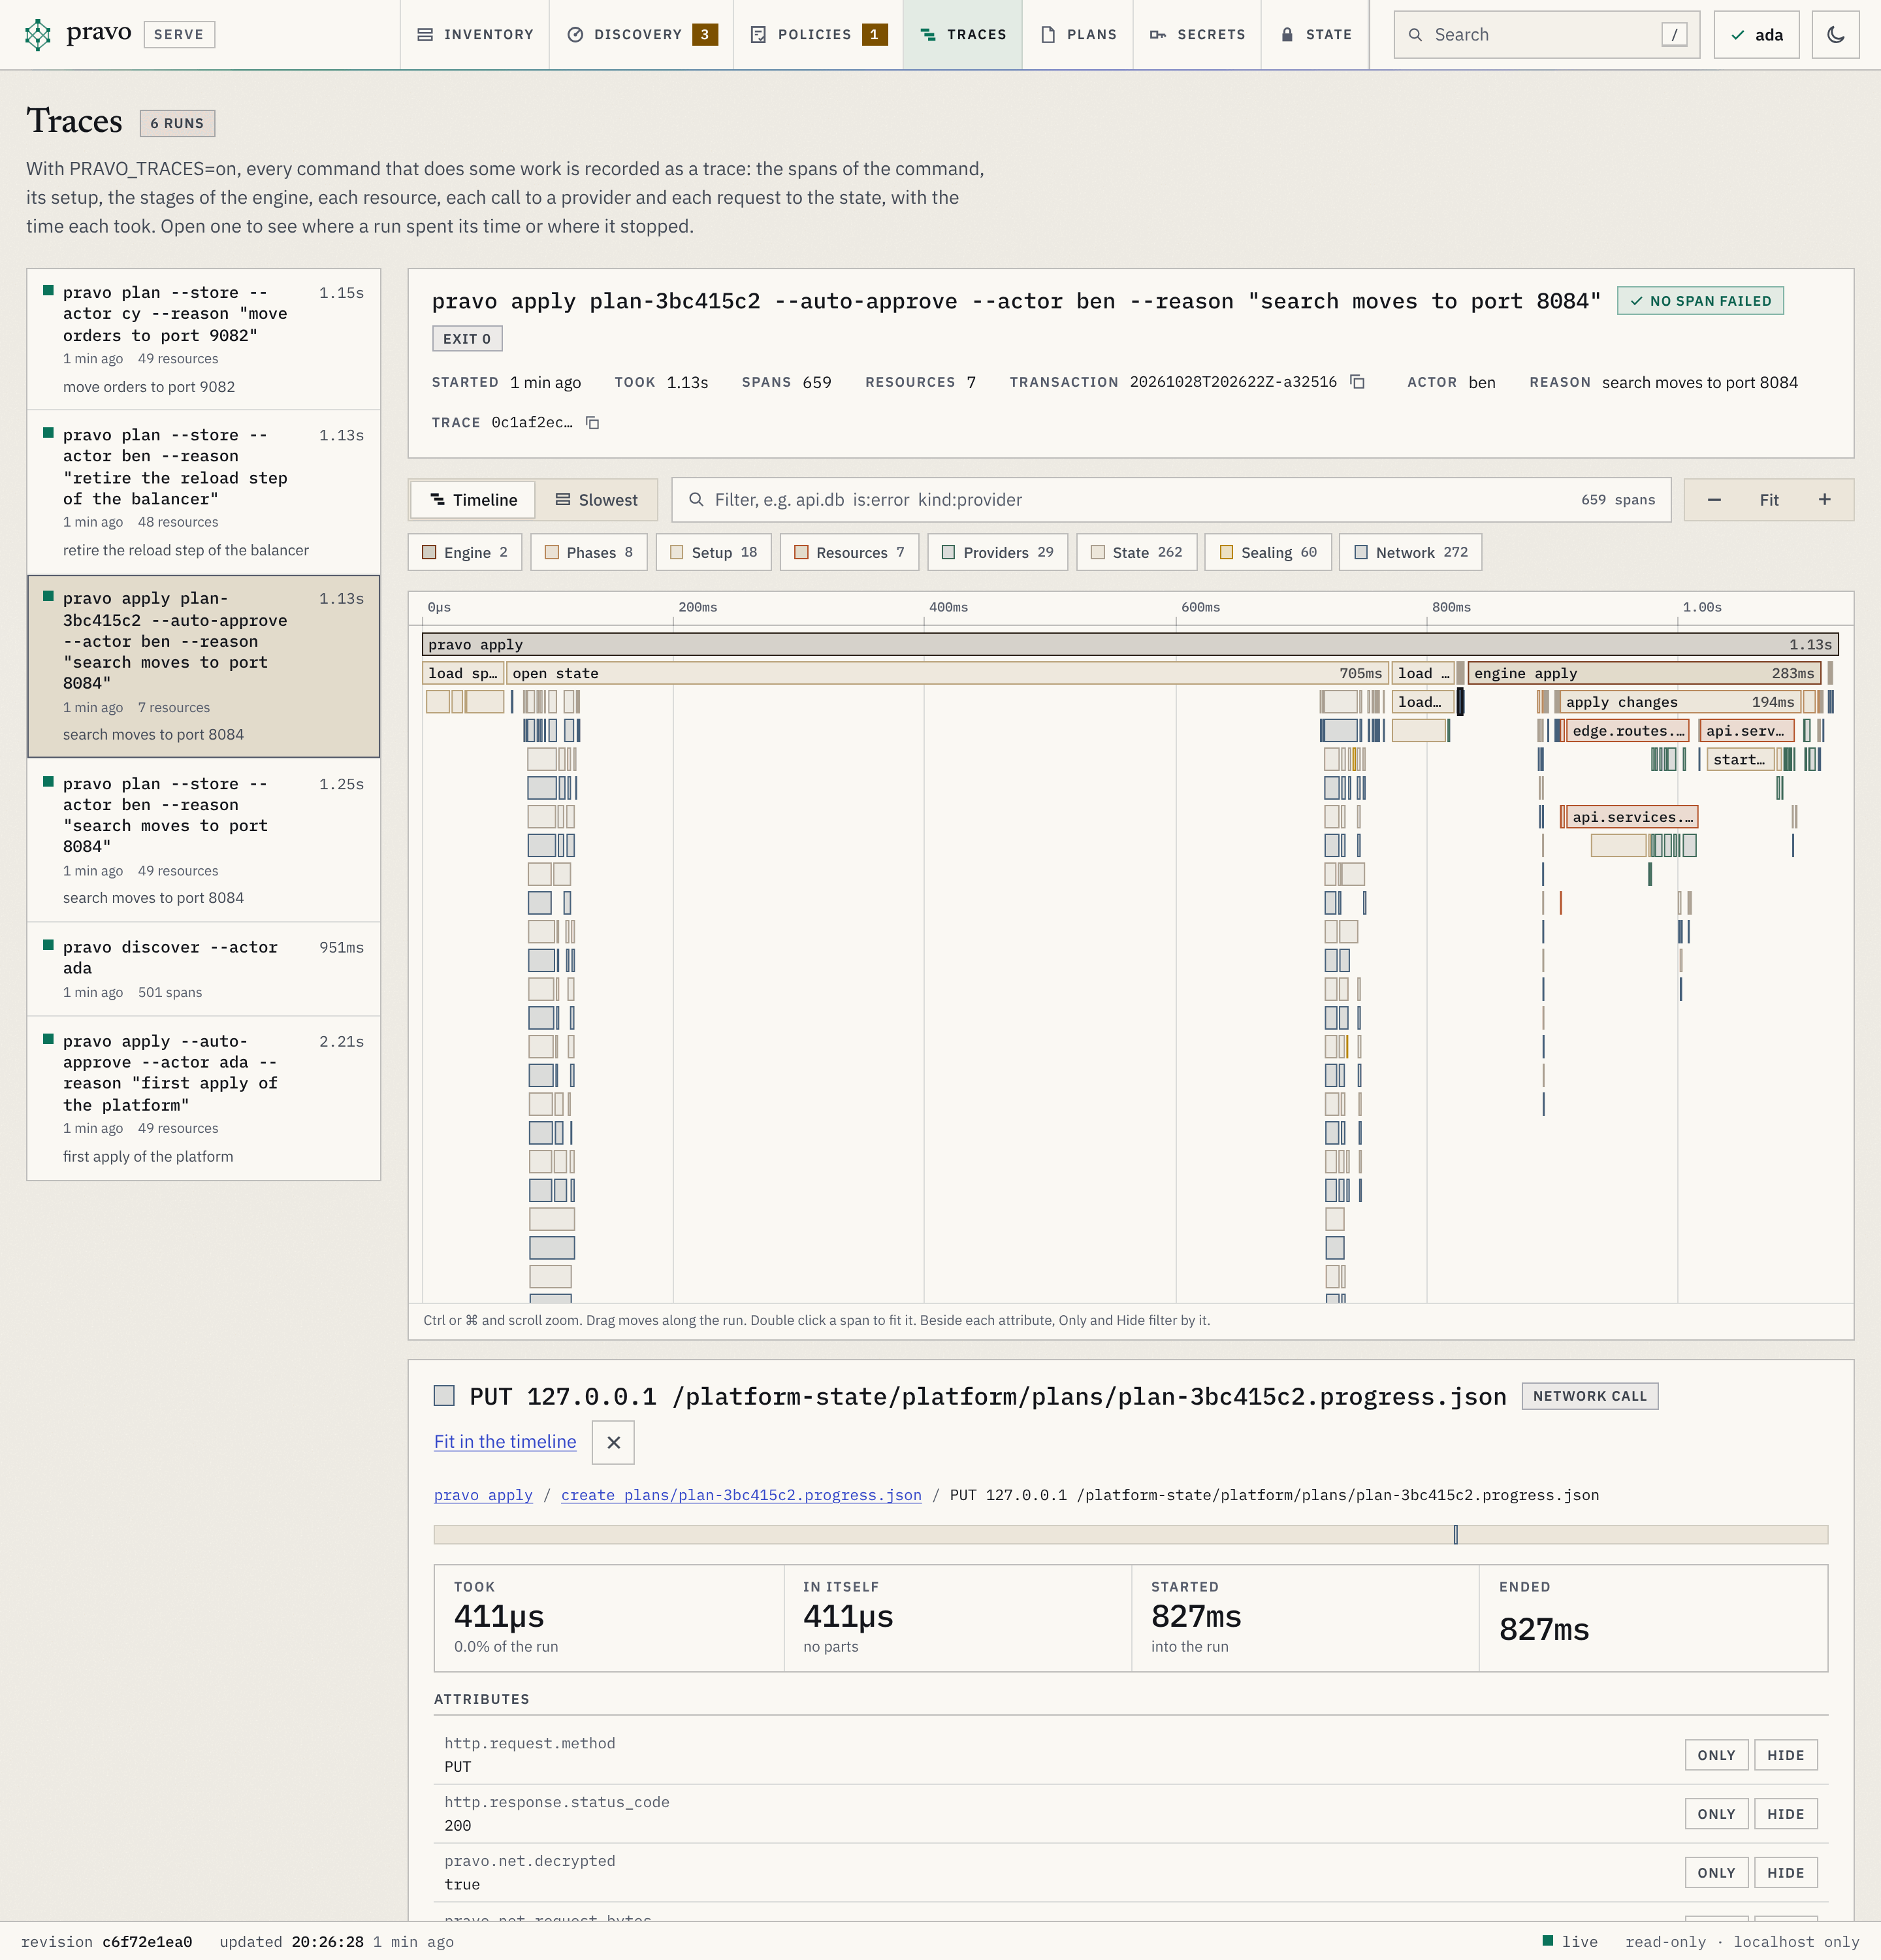Zoom out the timeline with minus
This screenshot has width=1881, height=1960.
pos(1713,500)
